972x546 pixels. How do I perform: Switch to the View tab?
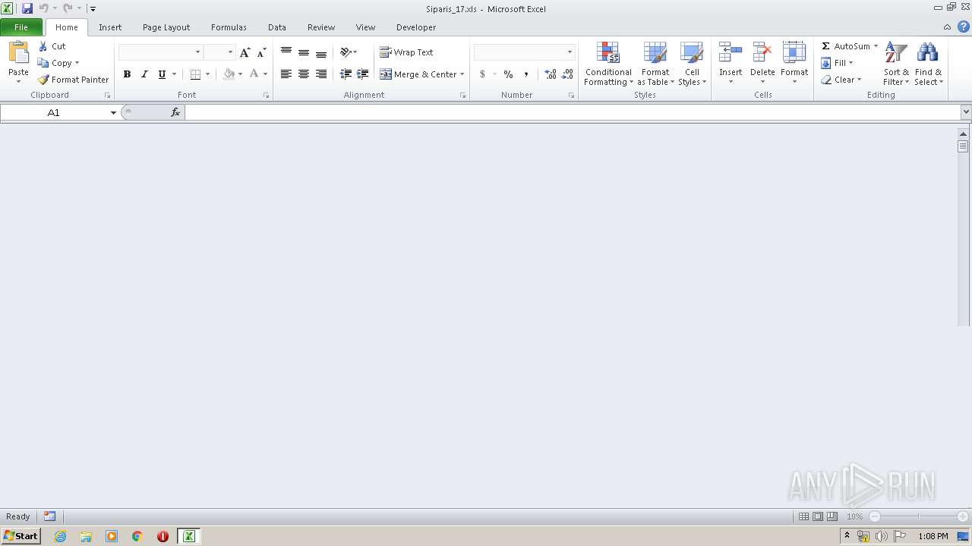click(x=365, y=27)
